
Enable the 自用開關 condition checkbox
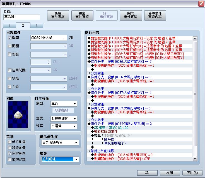pos(9,70)
